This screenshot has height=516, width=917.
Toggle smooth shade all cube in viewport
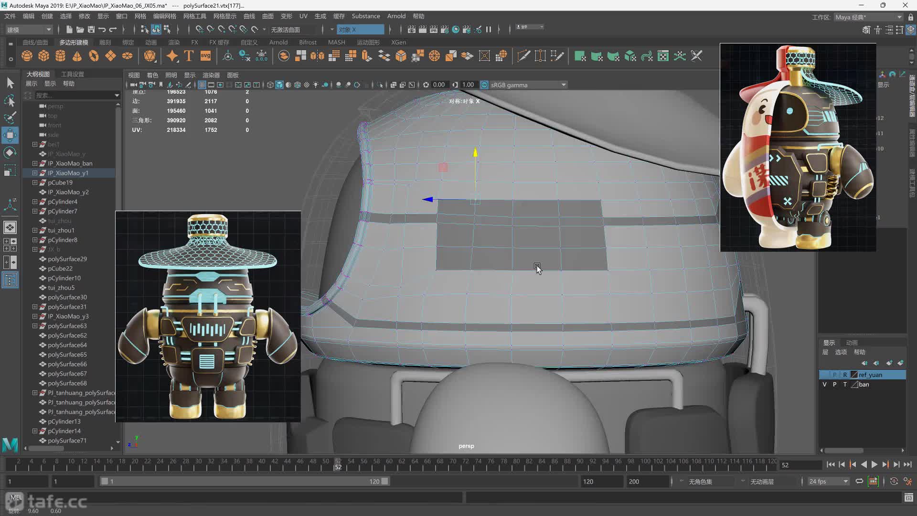(x=279, y=85)
